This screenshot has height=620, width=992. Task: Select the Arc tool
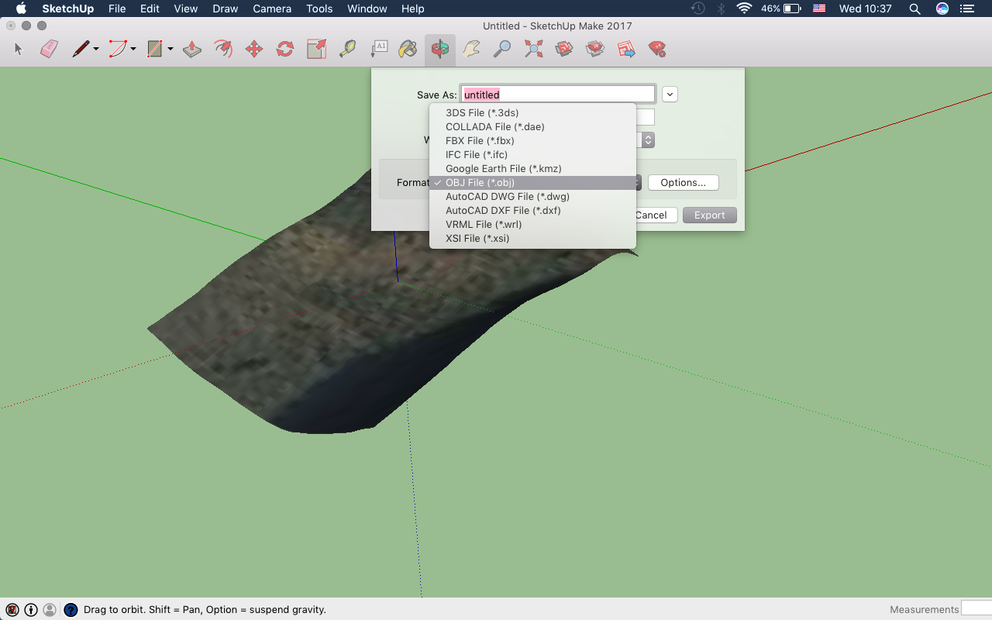[118, 50]
